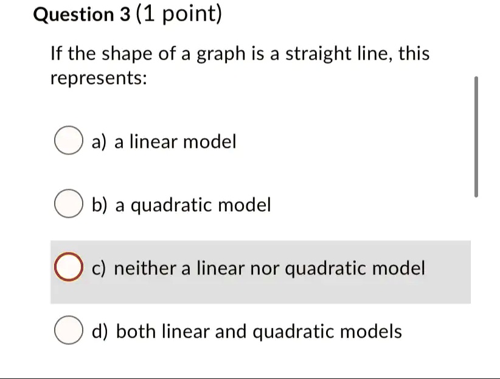Click the circle next to option b
Viewport: 500px width, 379px height.
[x=68, y=204]
